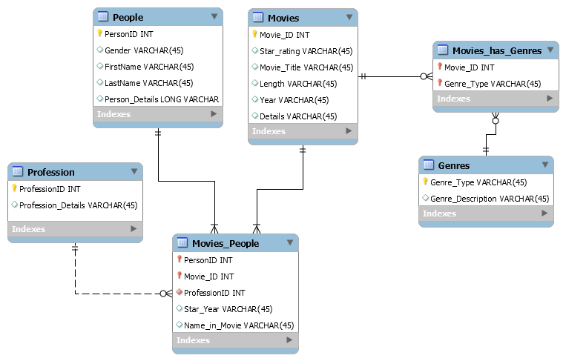Click the red Movie_ID key in Movies_has_Genres
The width and height of the screenshot is (566, 361).
(x=440, y=67)
